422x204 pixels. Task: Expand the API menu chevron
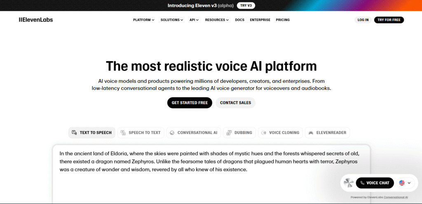(197, 20)
